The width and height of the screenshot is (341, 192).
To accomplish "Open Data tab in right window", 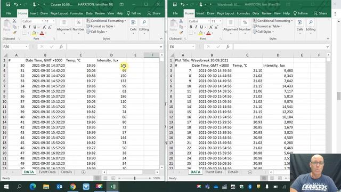I will pyautogui.click(x=256, y=13).
